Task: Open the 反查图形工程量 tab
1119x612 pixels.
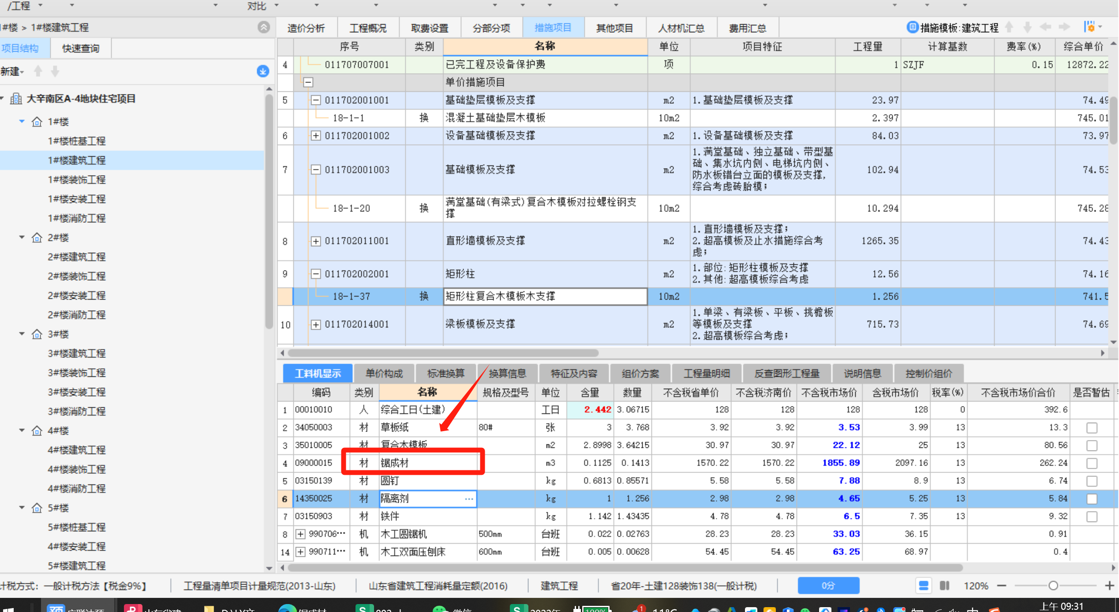Action: (787, 373)
